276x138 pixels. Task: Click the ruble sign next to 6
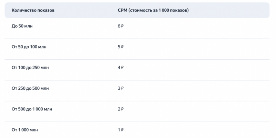pyautogui.click(x=122, y=26)
